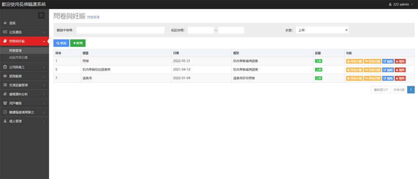Click the 上架 status badge in 問卷 row
This screenshot has height=179, width=418.
[319, 61]
